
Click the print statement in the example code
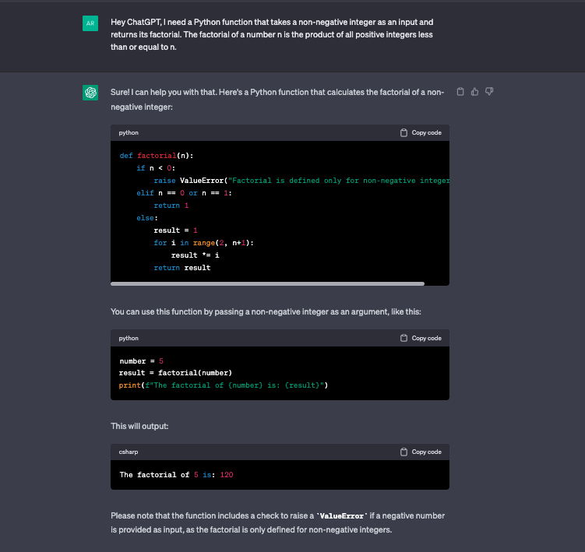[x=224, y=385]
